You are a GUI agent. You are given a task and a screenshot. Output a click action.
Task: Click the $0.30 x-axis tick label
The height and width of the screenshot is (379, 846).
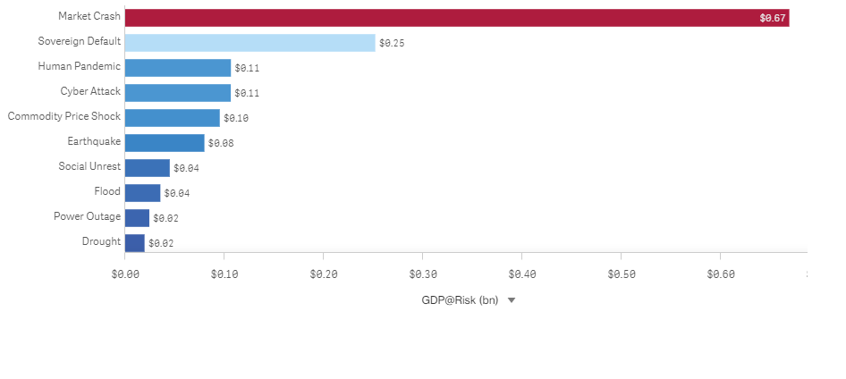tap(423, 274)
